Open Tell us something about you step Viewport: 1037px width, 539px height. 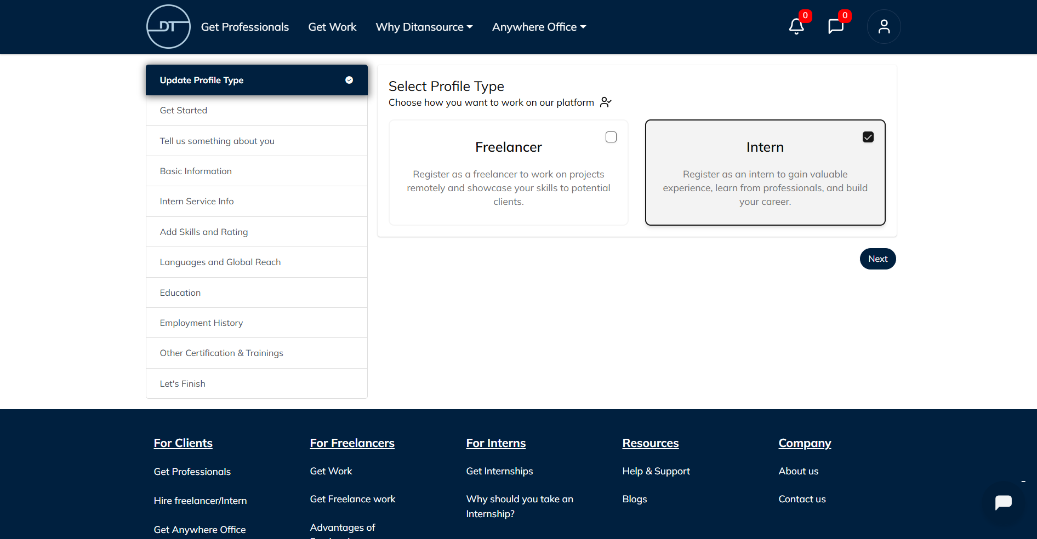[257, 141]
